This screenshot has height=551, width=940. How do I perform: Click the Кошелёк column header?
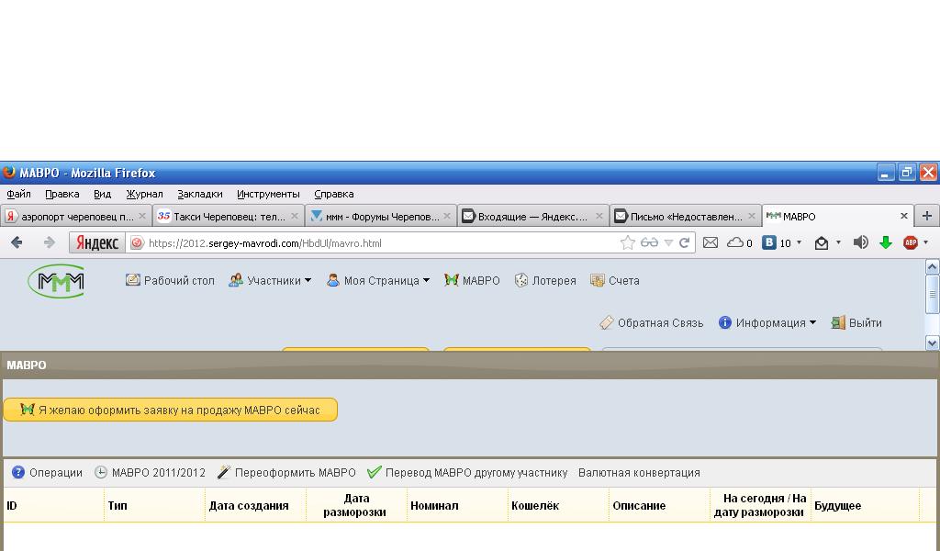(558, 505)
